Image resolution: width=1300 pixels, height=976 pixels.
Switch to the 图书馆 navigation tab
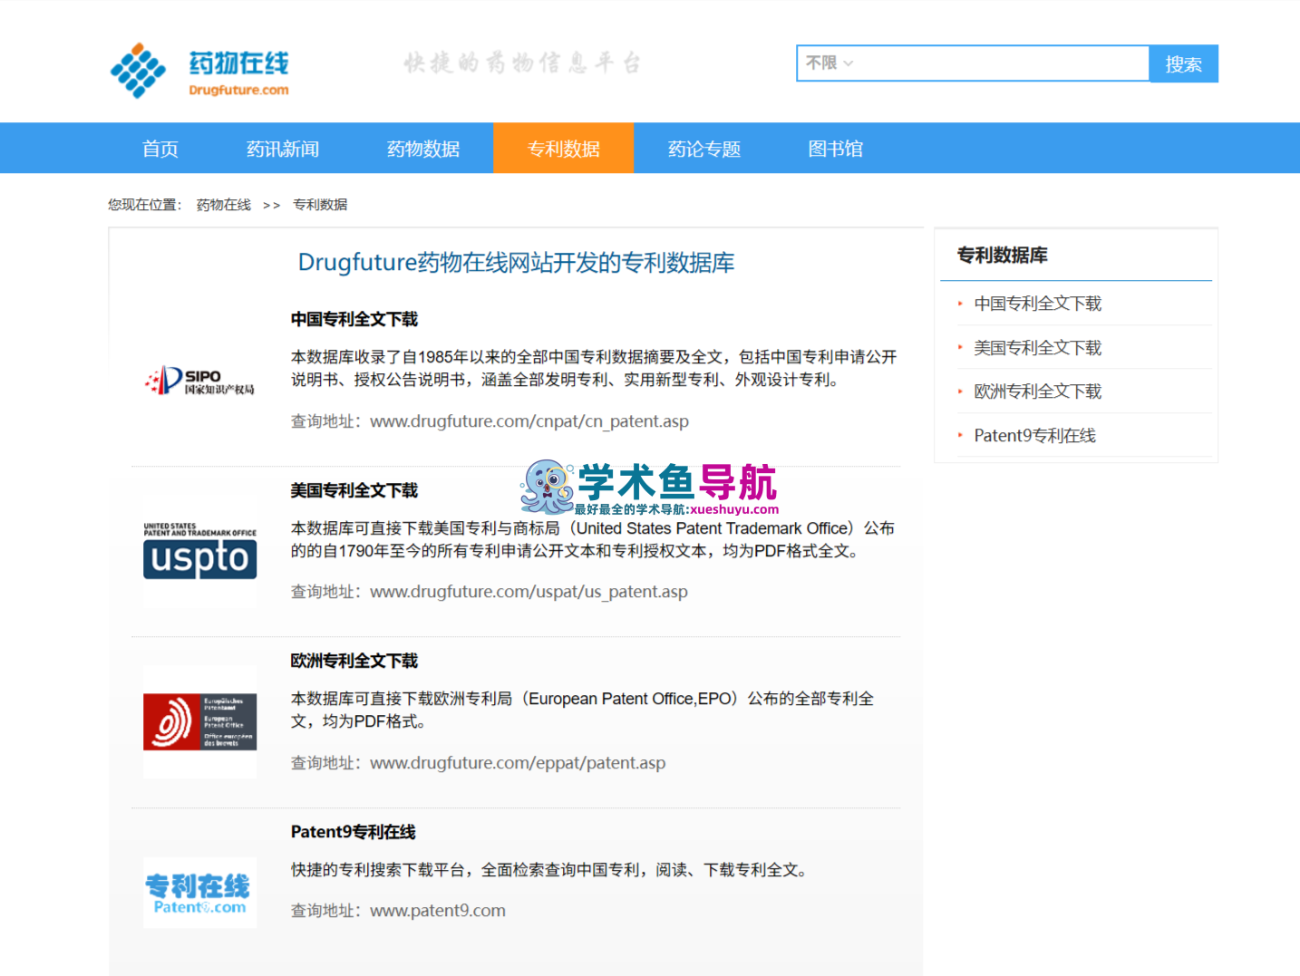pyautogui.click(x=836, y=149)
